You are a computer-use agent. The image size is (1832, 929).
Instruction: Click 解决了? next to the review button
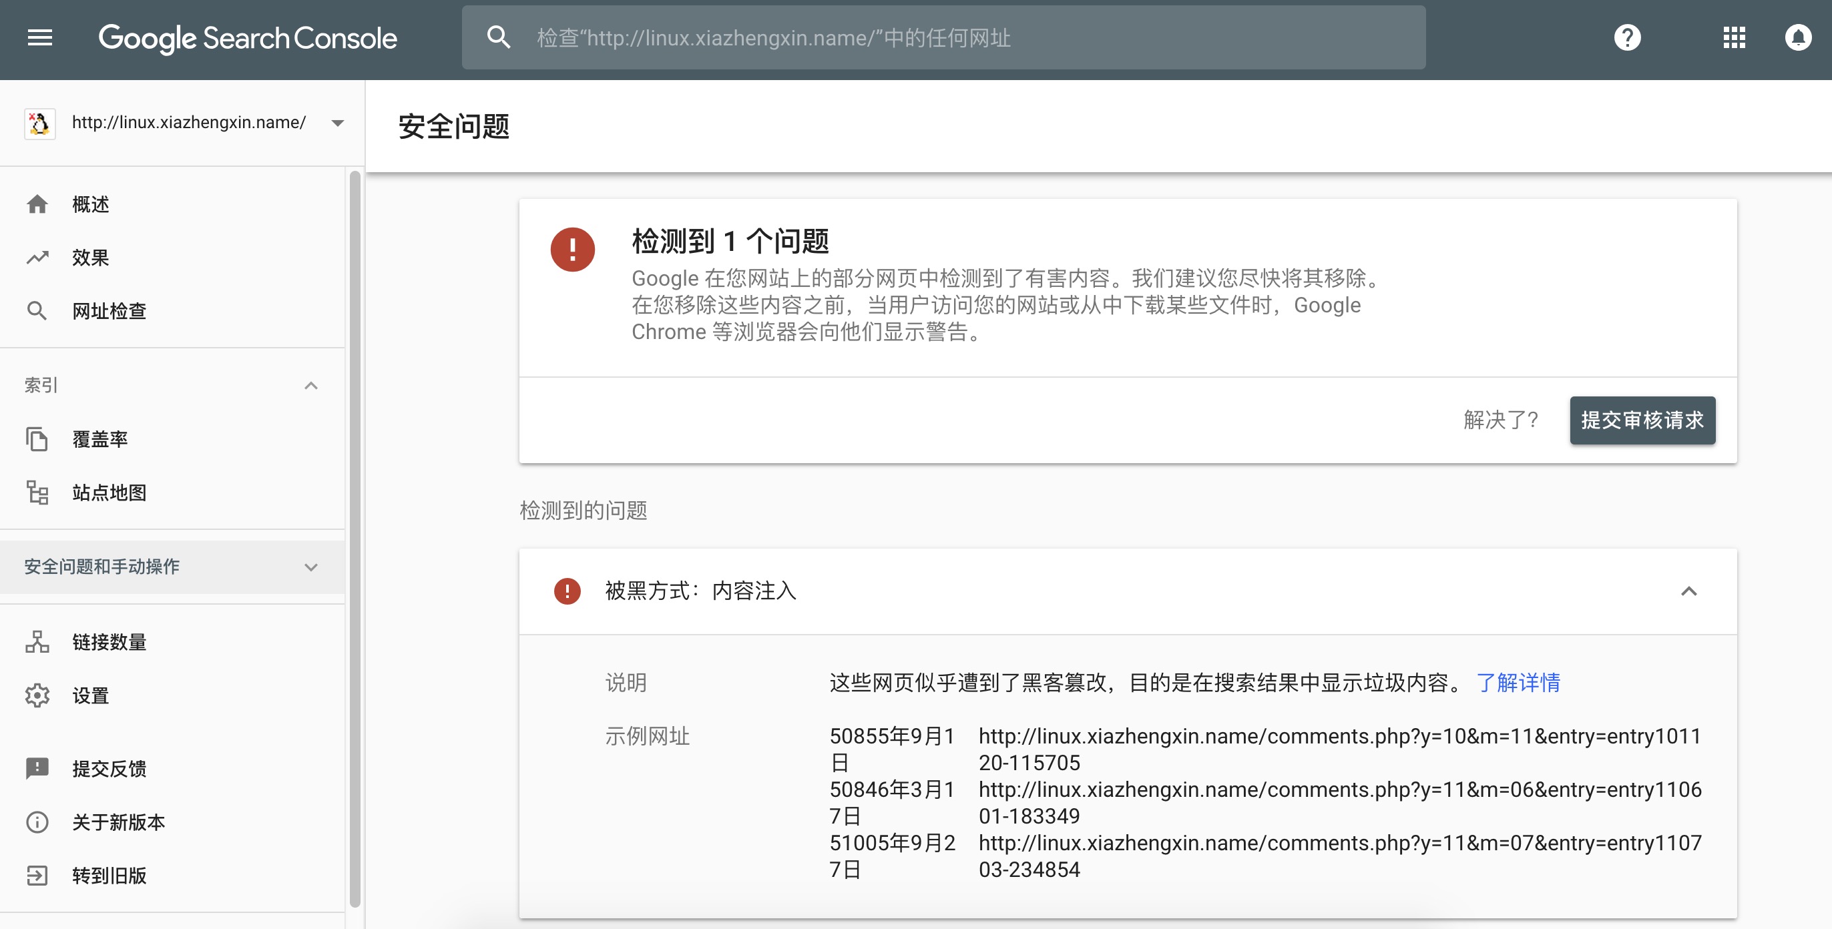[x=1498, y=420]
